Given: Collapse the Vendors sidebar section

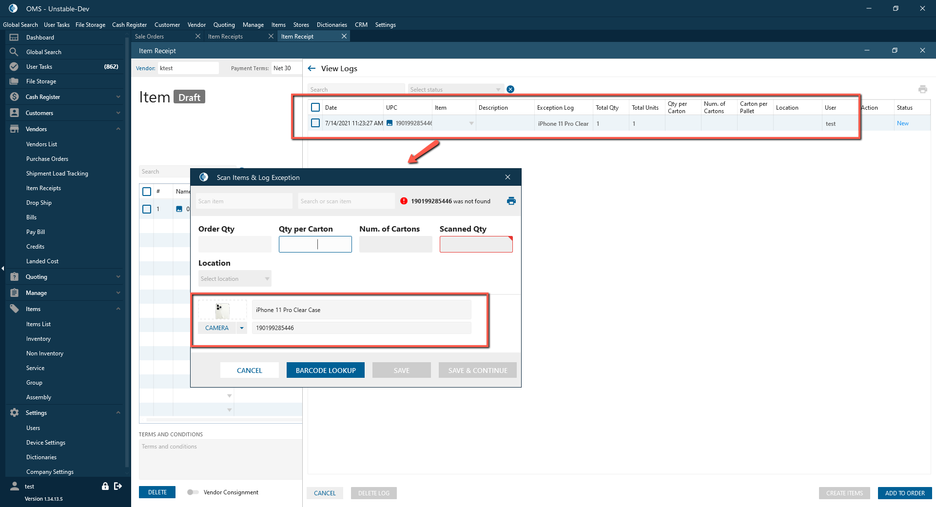Looking at the screenshot, I should click(x=118, y=129).
